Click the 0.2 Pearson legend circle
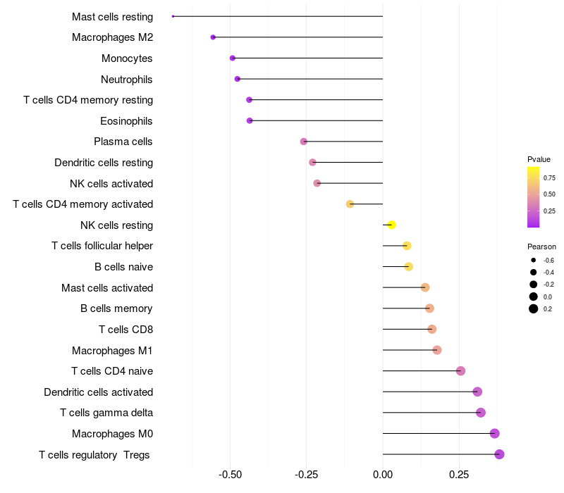Image resolution: width=564 pixels, height=493 pixels. point(534,308)
